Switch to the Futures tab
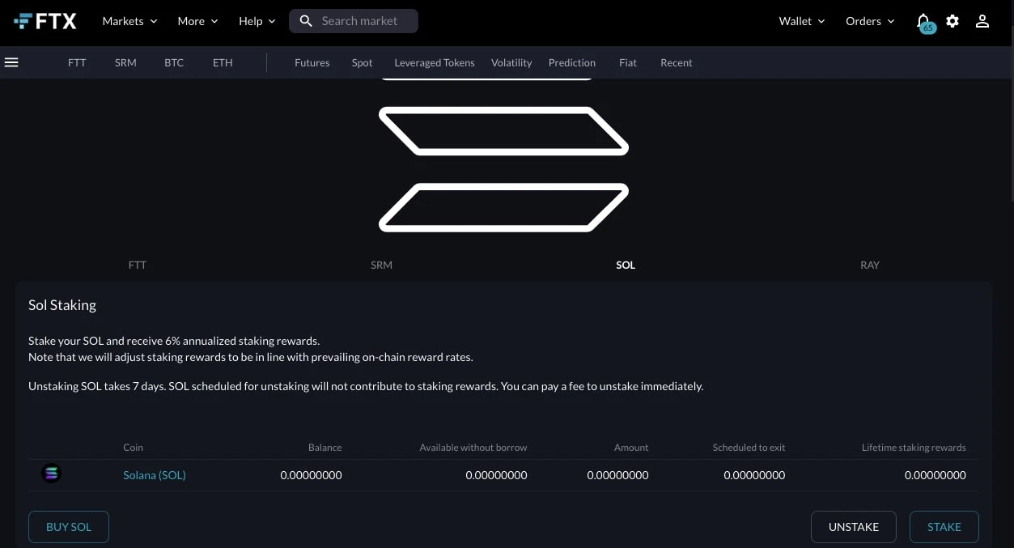The image size is (1014, 548). (312, 62)
